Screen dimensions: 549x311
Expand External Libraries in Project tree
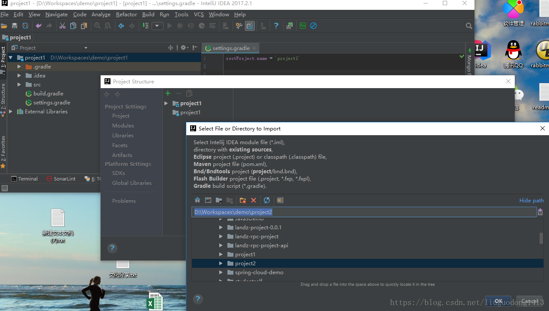(x=11, y=112)
